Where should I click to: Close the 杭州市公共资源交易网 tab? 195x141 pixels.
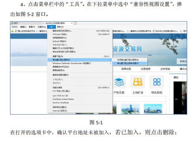pyautogui.click(x=71, y=23)
